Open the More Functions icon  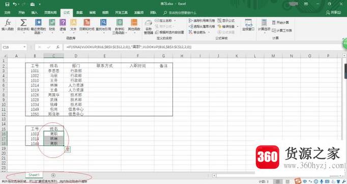coord(134,22)
